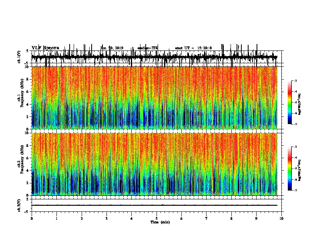317x245 pixels.
Task: Click time-axis tick label "1"
Action: (x=56, y=219)
